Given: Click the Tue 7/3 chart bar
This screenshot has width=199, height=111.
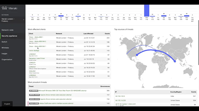Looking at the screenshot, I should (61, 16).
